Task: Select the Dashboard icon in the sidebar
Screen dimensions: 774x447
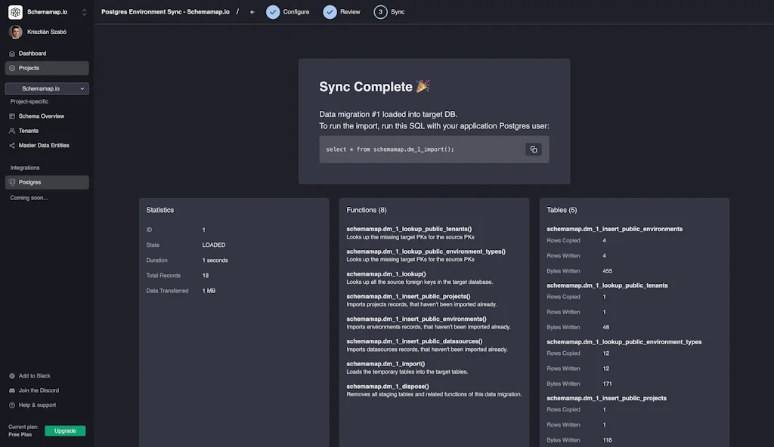Action: coord(12,53)
